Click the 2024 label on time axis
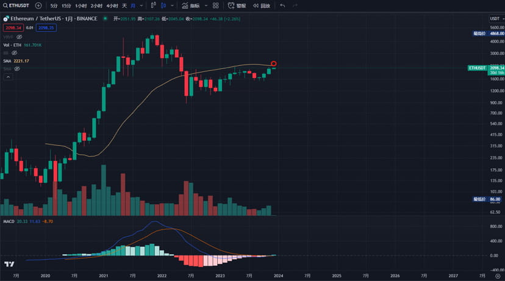Viewport: 505px width, 281px height. point(278,276)
